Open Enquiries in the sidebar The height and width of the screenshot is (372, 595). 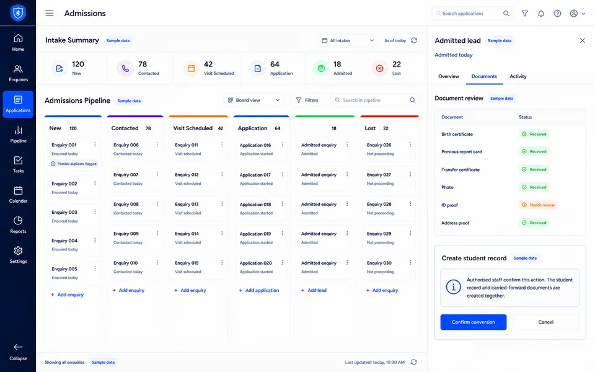[x=18, y=73]
